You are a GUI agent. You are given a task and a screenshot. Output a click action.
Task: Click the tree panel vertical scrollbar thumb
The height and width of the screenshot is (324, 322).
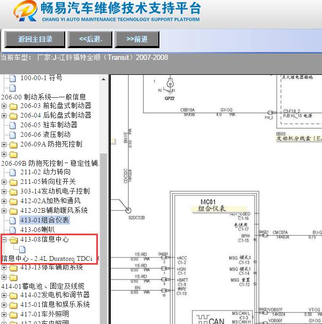[104, 237]
